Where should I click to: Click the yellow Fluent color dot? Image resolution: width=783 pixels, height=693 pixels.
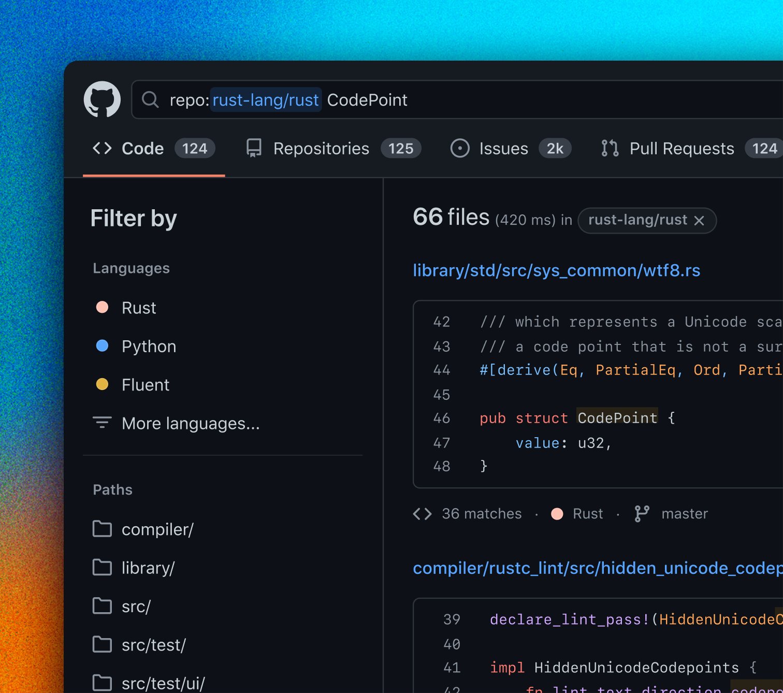coord(103,384)
